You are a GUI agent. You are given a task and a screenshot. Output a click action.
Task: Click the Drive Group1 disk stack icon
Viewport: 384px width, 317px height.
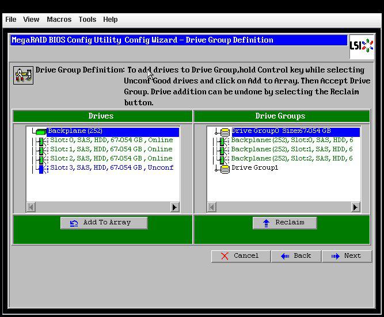tap(225, 168)
